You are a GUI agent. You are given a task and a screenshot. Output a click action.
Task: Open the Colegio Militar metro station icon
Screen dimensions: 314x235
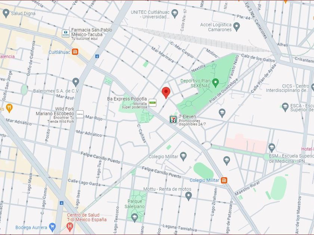224,180
